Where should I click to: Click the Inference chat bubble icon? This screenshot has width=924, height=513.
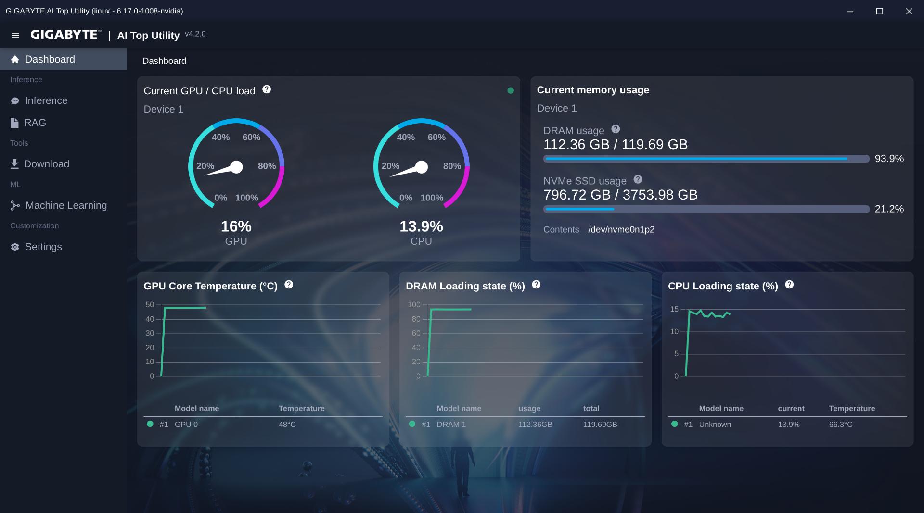(x=15, y=100)
